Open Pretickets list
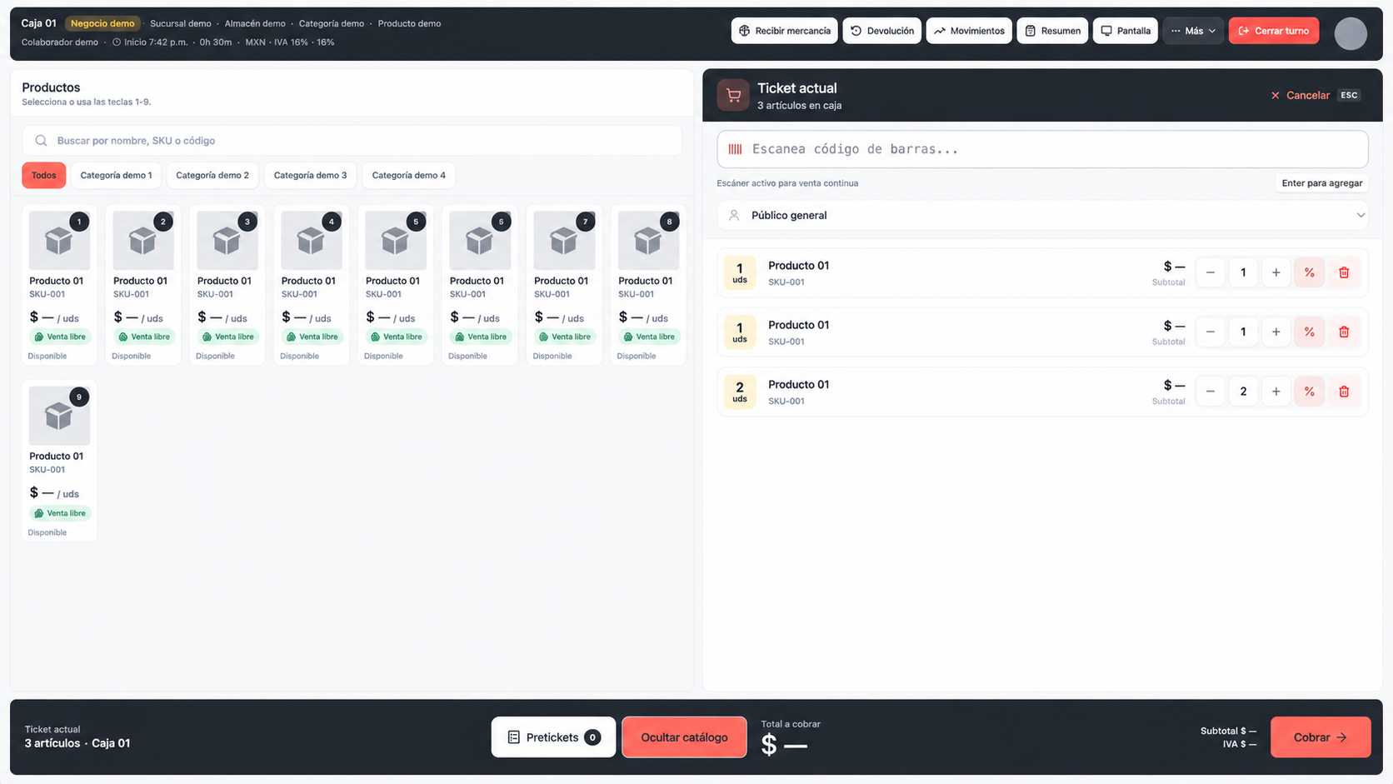This screenshot has height=784, width=1393. [553, 737]
